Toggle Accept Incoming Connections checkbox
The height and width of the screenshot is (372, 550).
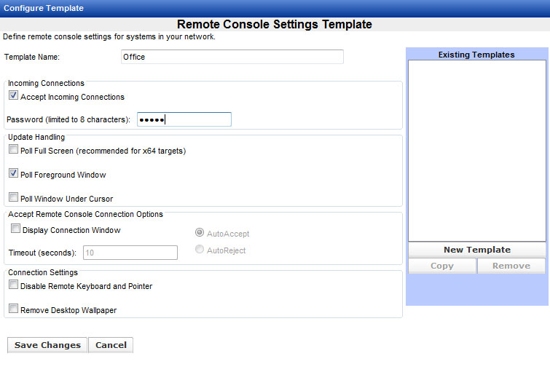tap(13, 96)
